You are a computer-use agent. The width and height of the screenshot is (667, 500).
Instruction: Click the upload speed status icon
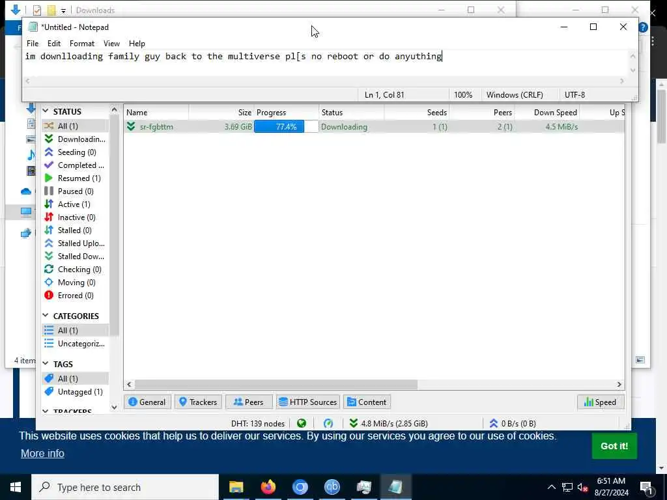coord(494,423)
